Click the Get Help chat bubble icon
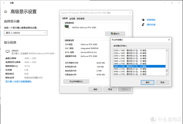The width and height of the screenshot is (183, 124). tap(143, 20)
